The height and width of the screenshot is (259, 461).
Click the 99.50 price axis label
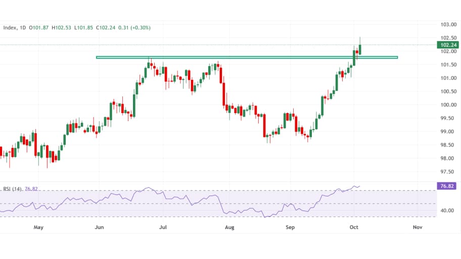pyautogui.click(x=448, y=118)
